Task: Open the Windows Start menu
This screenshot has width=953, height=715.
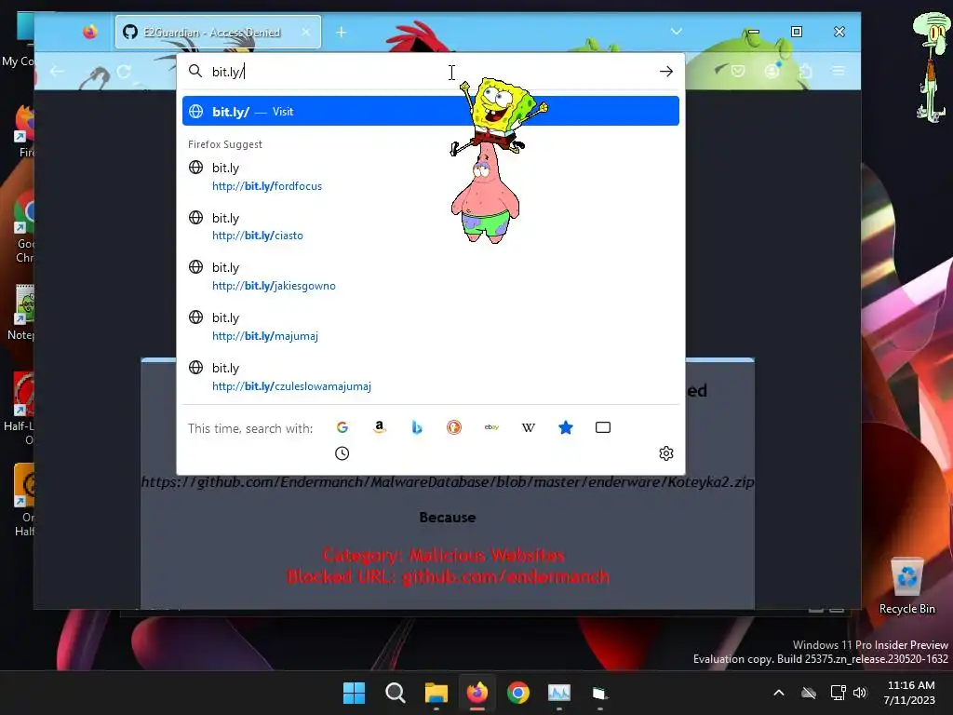Action: (354, 693)
